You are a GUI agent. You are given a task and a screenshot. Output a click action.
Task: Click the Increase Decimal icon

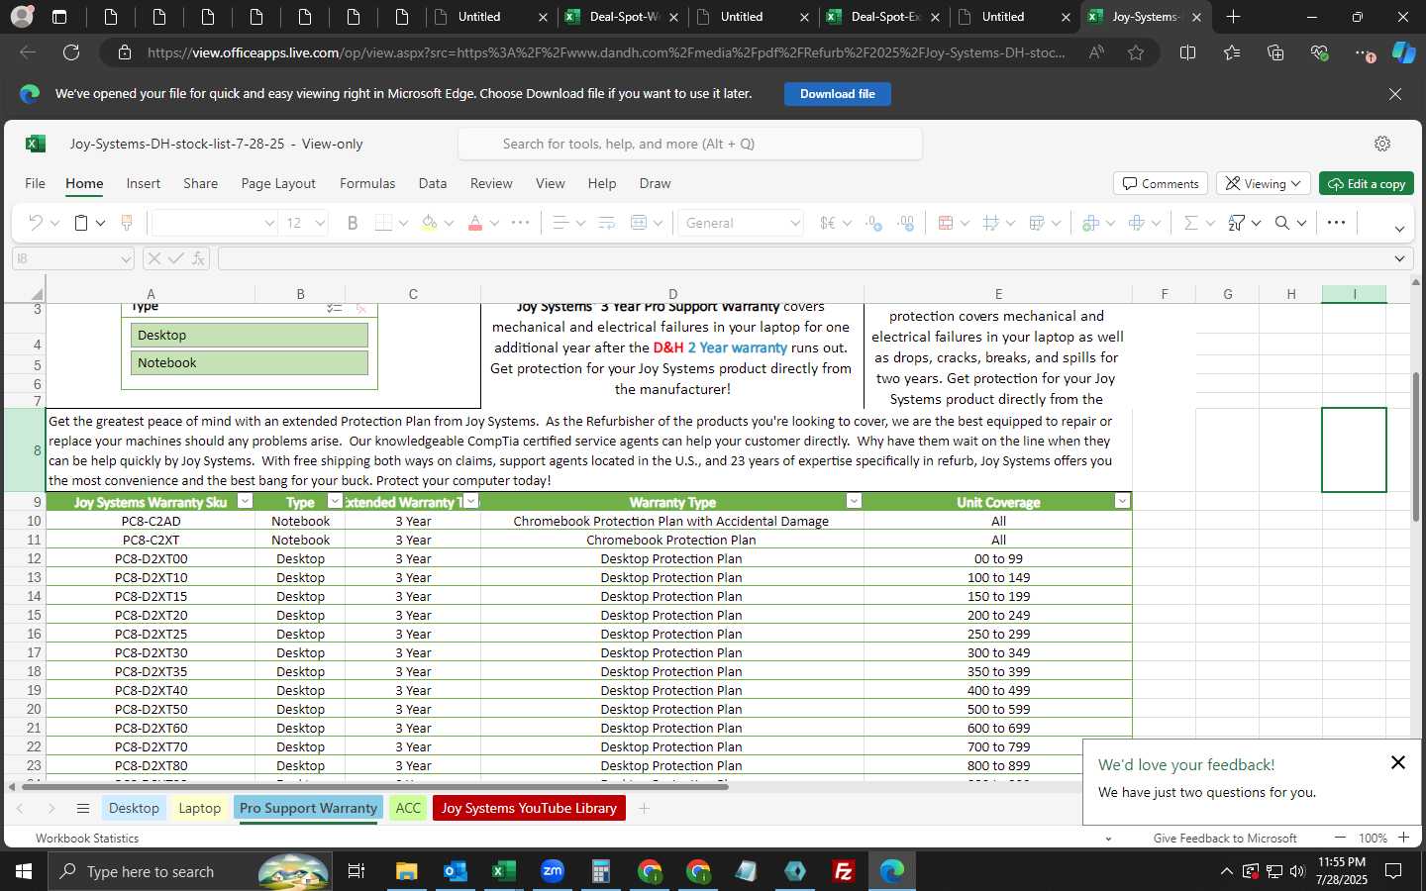[873, 223]
